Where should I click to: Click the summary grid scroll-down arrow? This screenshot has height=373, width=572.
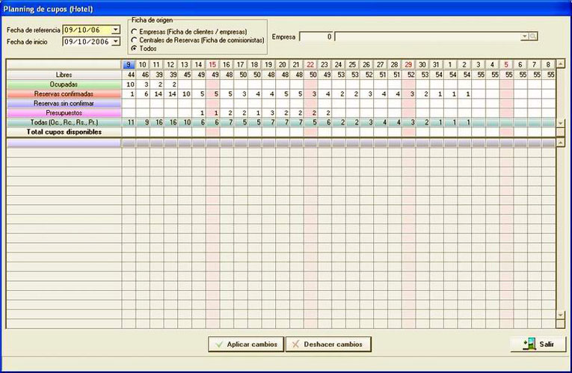pos(560,123)
